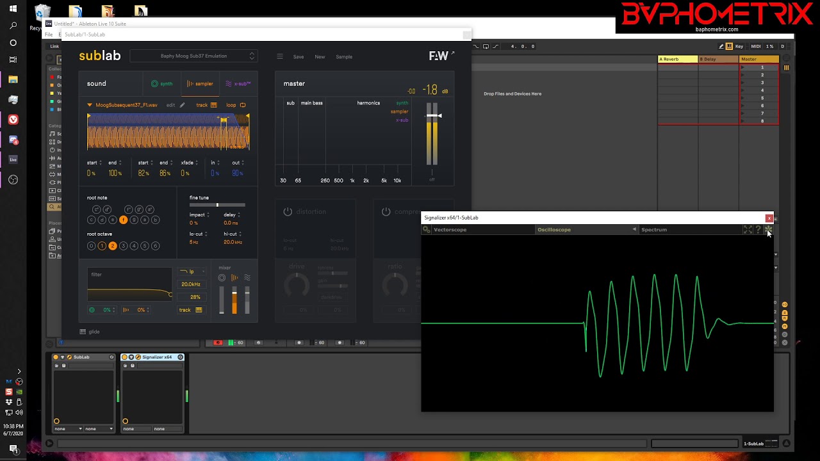Fold SubLab device with triangle icon
The width and height of the screenshot is (820, 461).
62,357
